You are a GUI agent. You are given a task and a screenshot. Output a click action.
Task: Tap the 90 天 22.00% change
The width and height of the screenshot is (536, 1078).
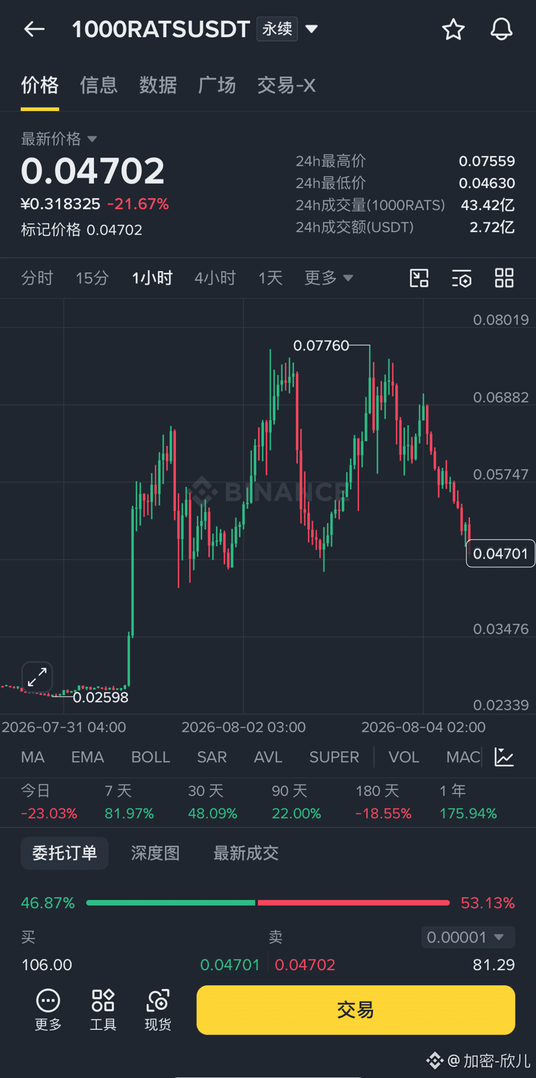coord(296,802)
